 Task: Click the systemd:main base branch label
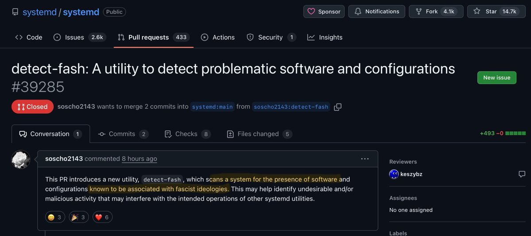click(212, 107)
